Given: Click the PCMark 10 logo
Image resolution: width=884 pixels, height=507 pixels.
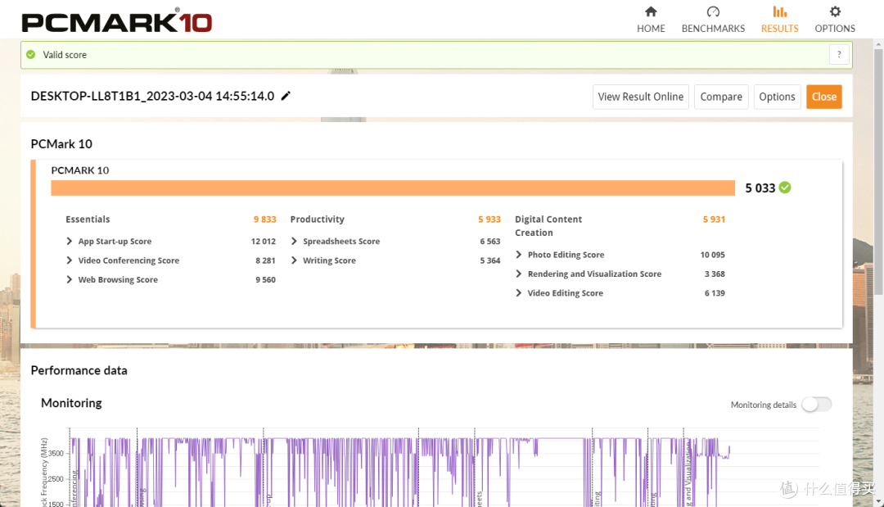Looking at the screenshot, I should 117,20.
